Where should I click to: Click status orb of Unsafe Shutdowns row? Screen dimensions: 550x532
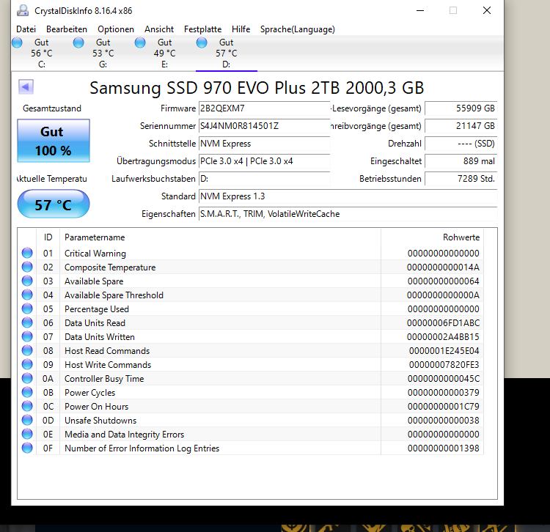pyautogui.click(x=27, y=420)
